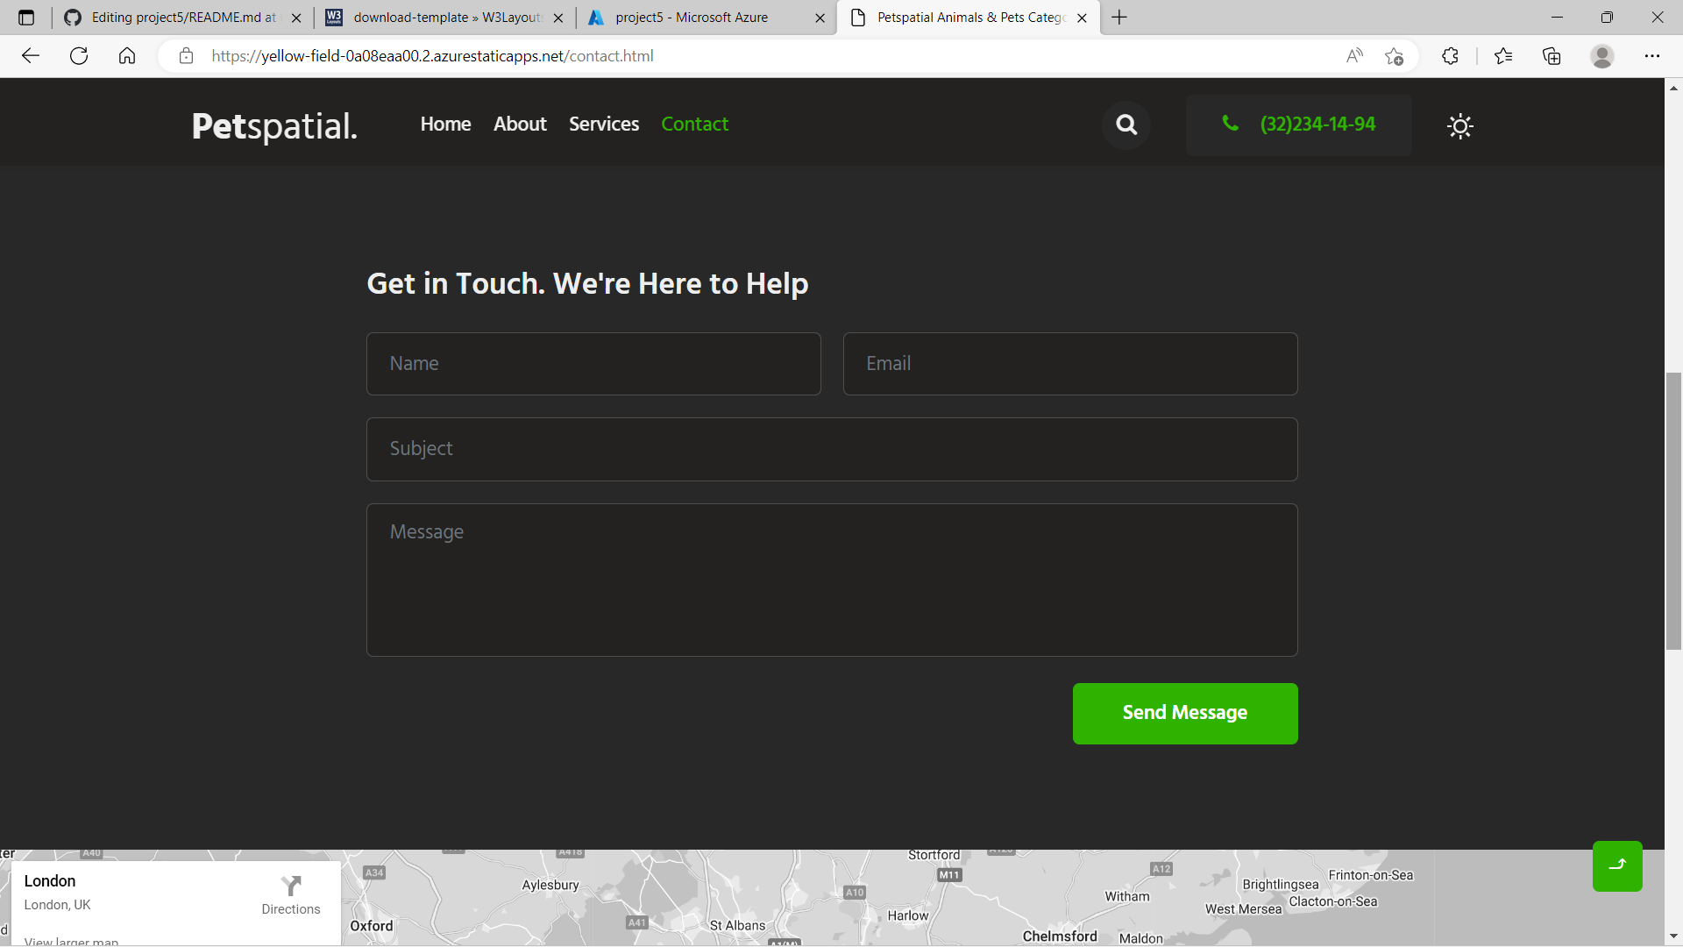
Task: Click the green scroll-to-top arrow button
Action: [1617, 865]
